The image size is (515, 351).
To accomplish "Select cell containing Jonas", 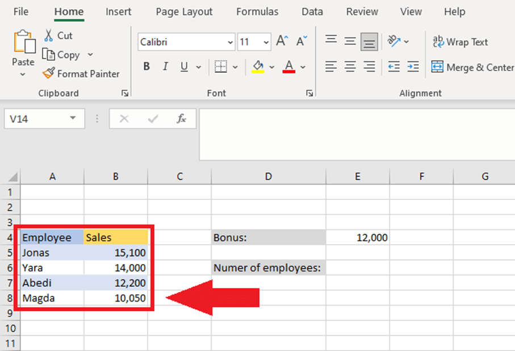I will 52,252.
